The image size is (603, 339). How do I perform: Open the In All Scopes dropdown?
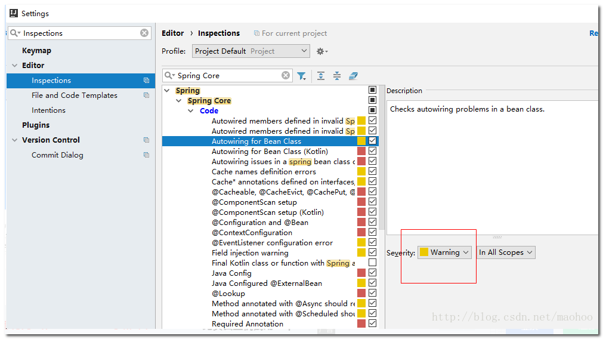point(506,252)
